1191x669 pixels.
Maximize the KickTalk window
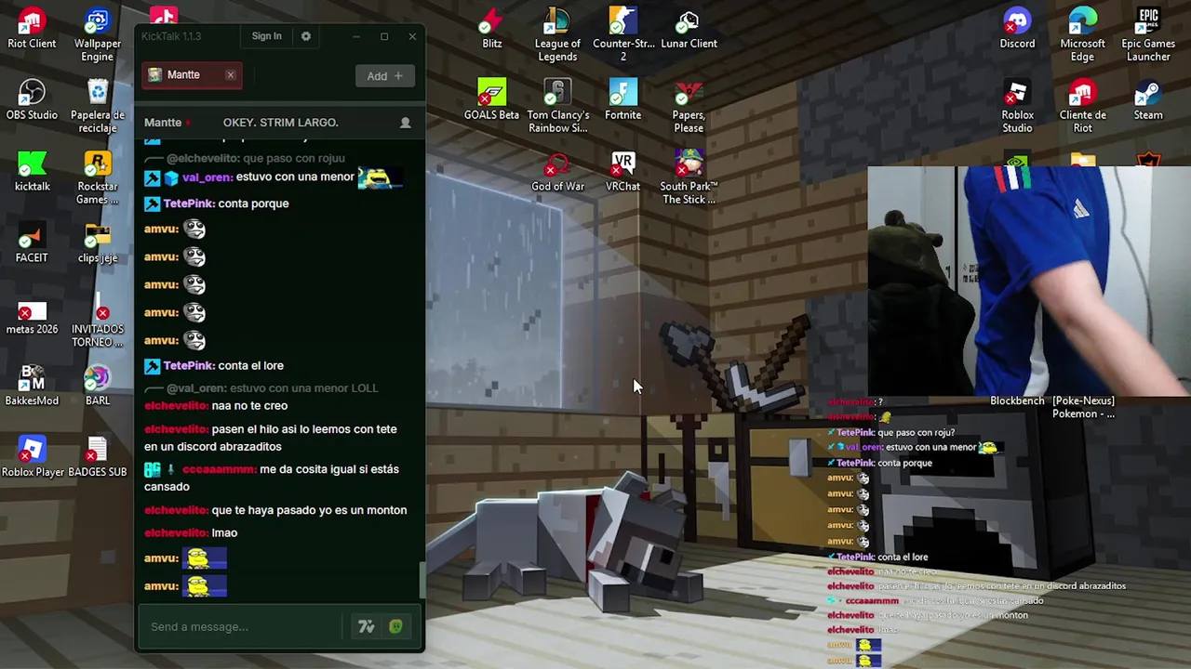(x=384, y=36)
